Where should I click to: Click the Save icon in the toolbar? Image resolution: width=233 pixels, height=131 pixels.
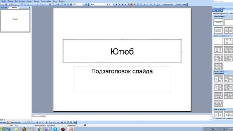click(6, 4)
